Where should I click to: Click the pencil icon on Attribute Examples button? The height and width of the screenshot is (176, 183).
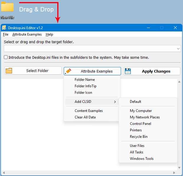[x=68, y=71]
